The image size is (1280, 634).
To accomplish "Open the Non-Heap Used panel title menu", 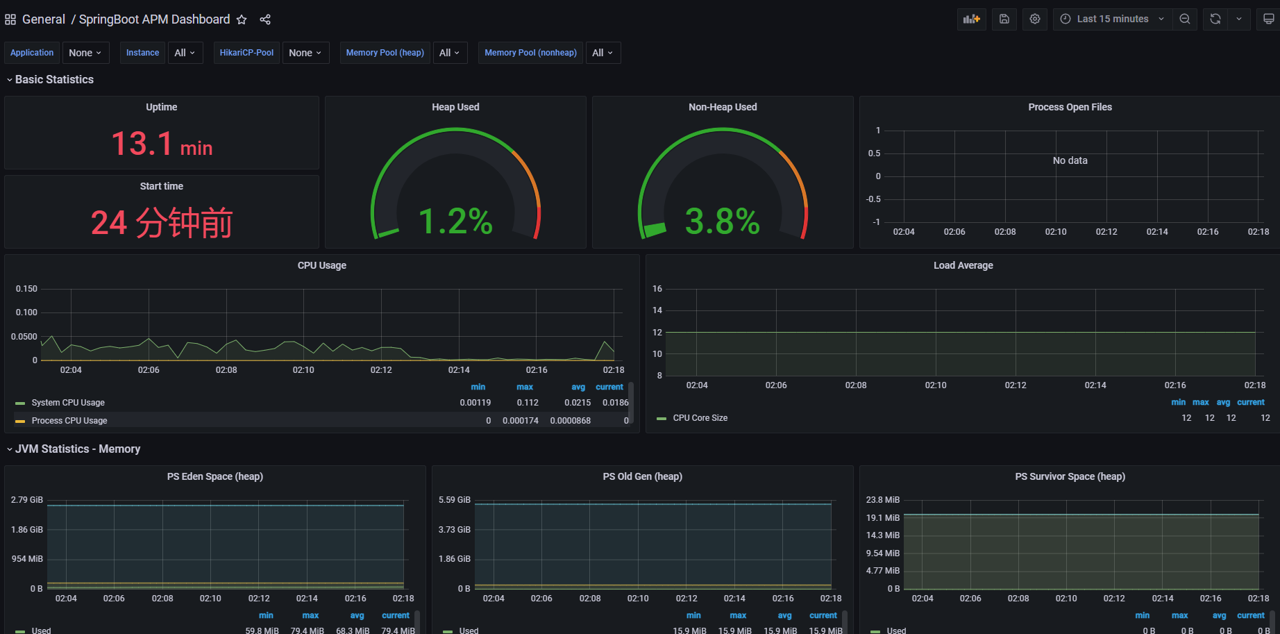I will point(723,107).
